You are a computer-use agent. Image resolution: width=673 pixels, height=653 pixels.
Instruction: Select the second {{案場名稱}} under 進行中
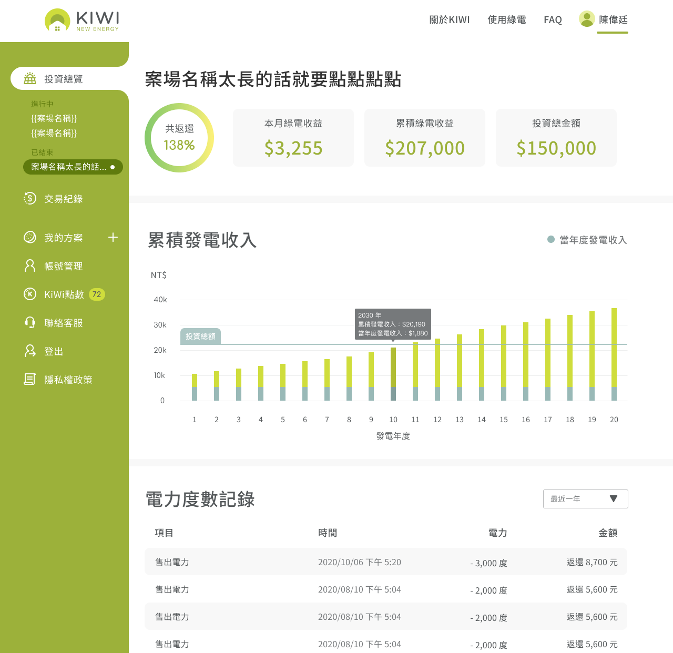(x=54, y=133)
